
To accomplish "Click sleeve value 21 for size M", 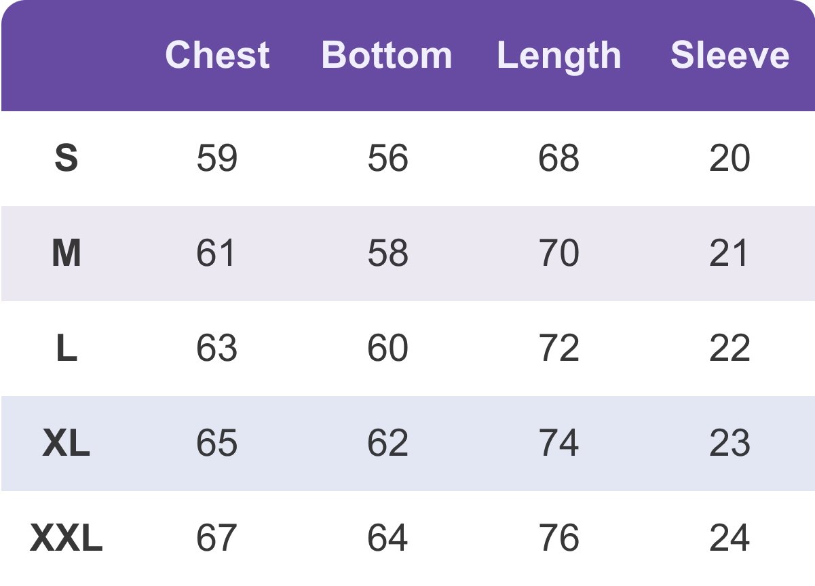I will 729,254.
